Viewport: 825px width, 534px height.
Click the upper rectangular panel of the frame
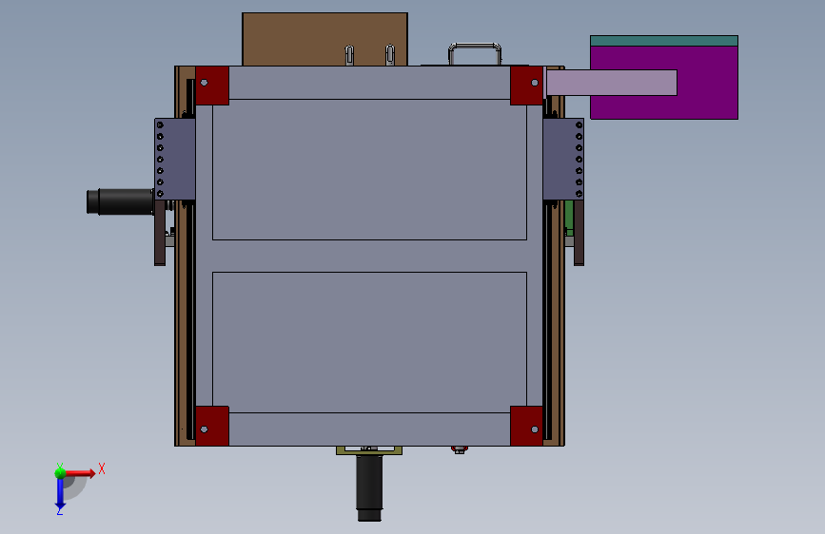click(369, 169)
